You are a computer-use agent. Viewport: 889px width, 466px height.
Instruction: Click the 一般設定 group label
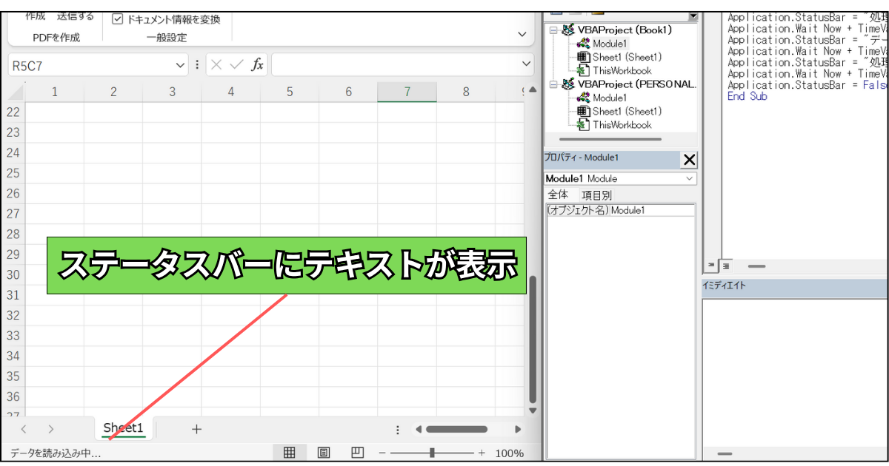167,37
